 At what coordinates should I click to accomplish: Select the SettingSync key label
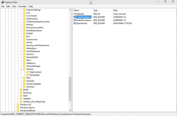click(x=31, y=48)
